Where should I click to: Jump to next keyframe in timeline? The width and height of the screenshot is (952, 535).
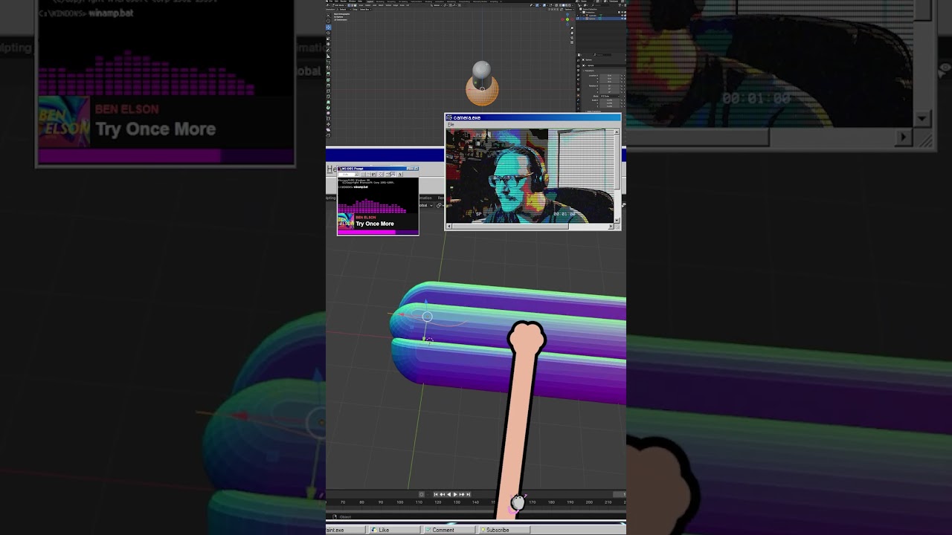point(461,494)
